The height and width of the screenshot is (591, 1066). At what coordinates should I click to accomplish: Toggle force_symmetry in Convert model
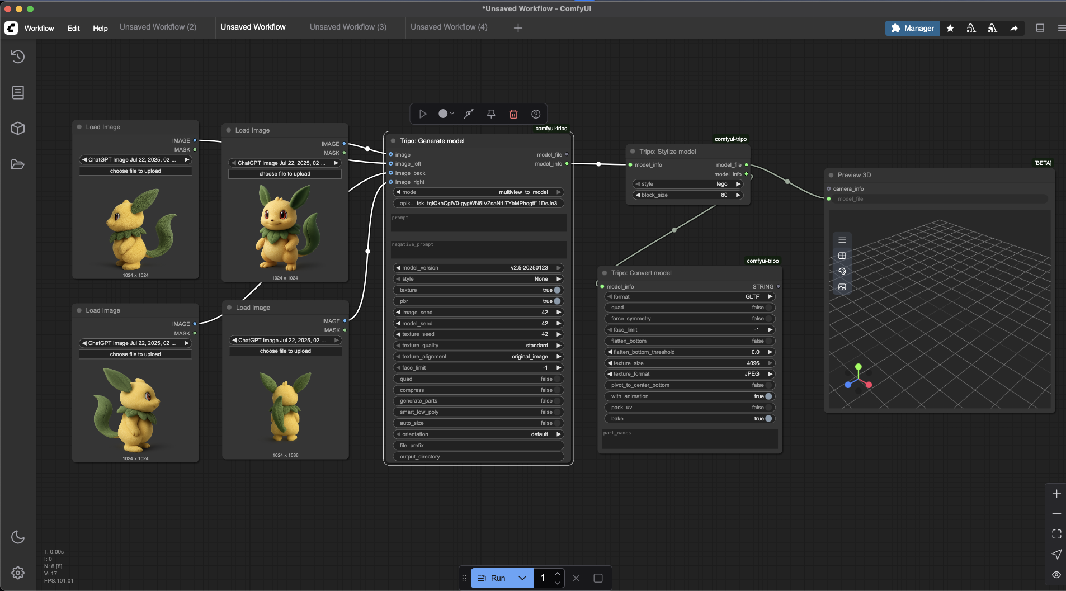click(690, 319)
